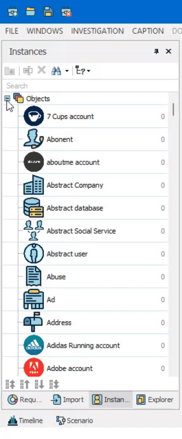Screen dimensions: 182x439
Task: Open a file with the folder icon
Action: click(x=30, y=11)
